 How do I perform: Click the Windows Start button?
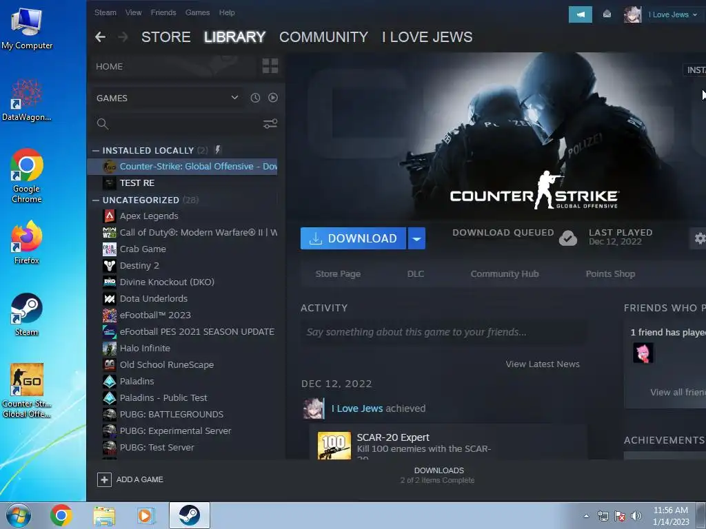coord(19,515)
